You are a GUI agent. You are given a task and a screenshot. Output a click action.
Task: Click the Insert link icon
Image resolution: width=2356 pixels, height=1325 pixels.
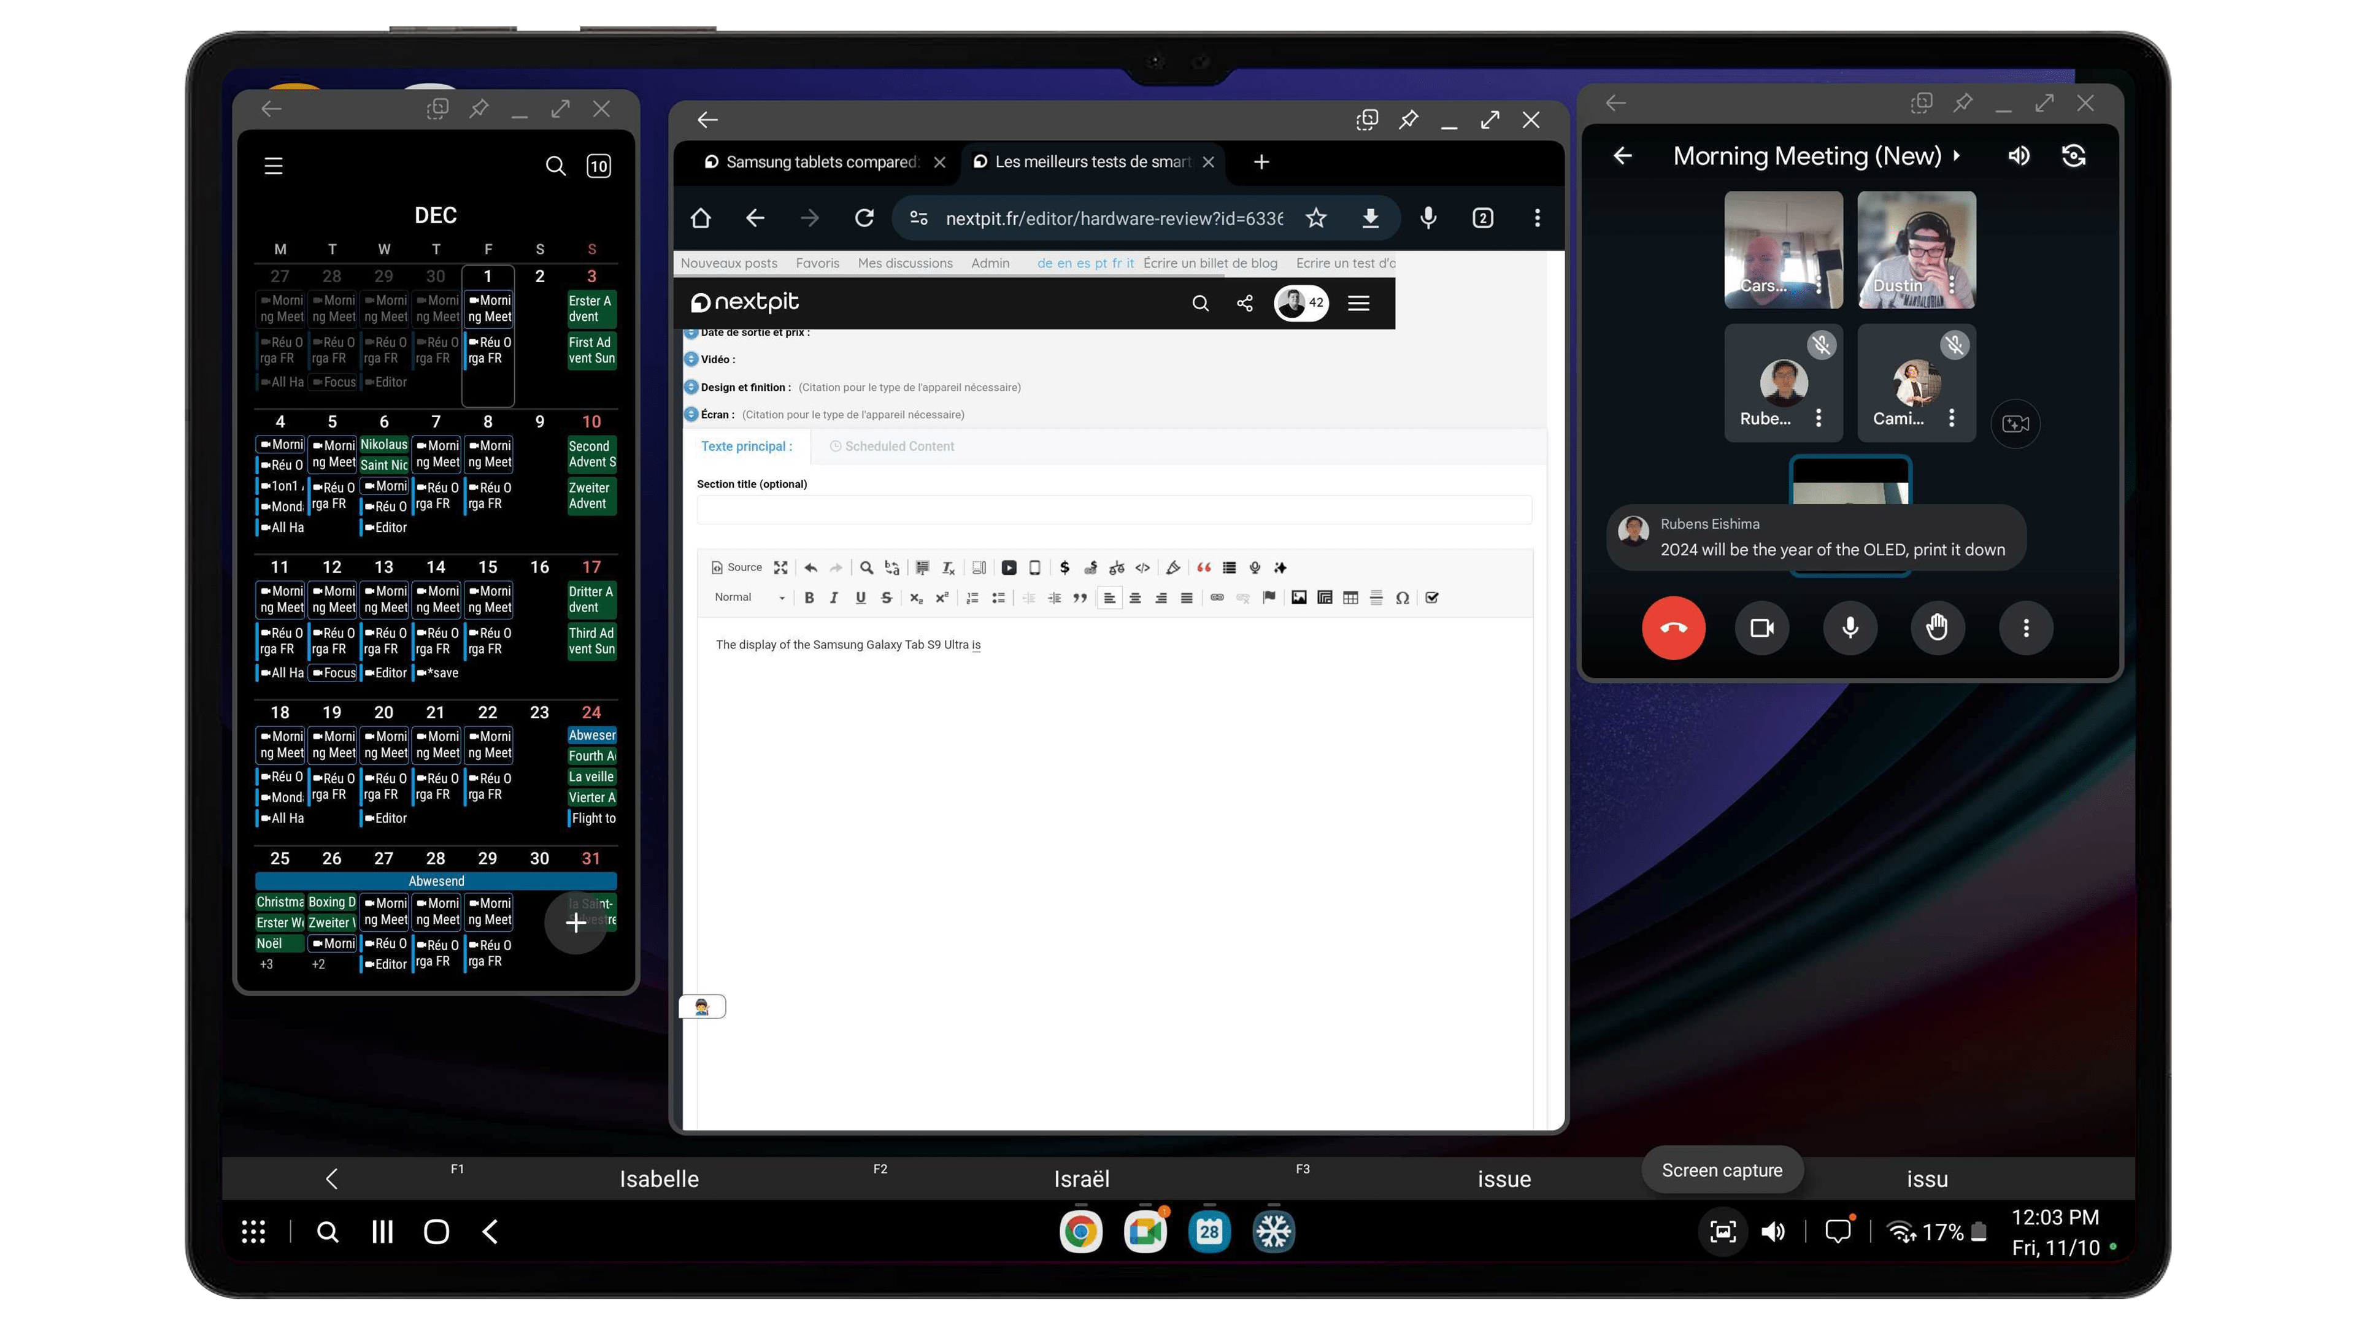tap(1217, 597)
